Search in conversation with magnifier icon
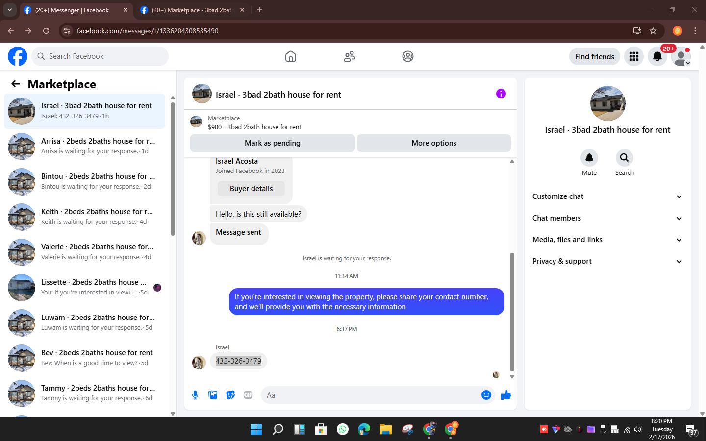Viewport: 706px width, 441px height. pyautogui.click(x=625, y=158)
